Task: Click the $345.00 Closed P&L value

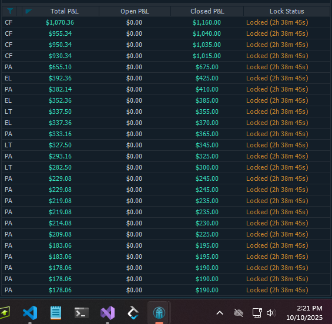Action: [x=207, y=145]
